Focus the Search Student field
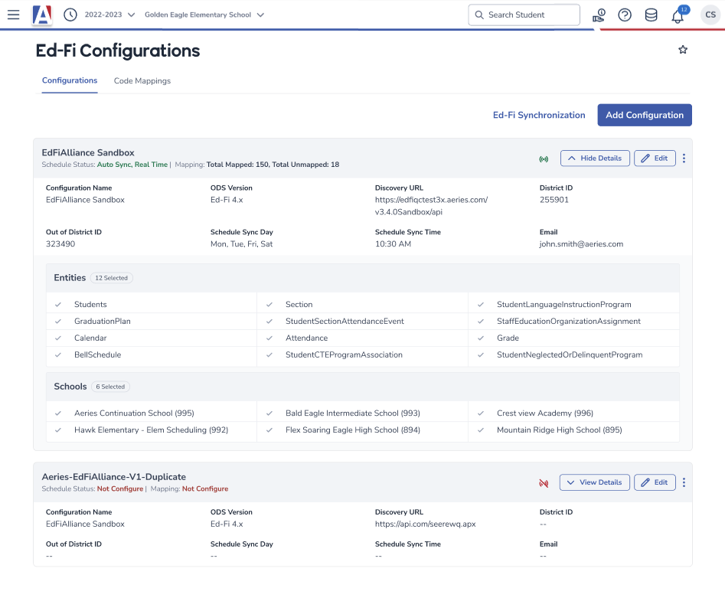The height and width of the screenshot is (611, 725). [524, 15]
